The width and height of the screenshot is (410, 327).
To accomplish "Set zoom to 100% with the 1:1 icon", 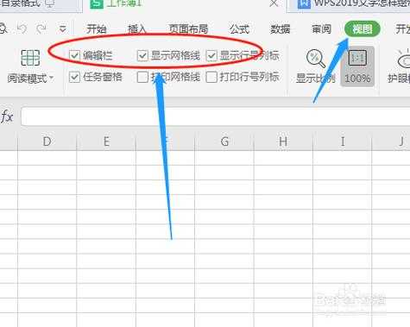I will click(357, 58).
